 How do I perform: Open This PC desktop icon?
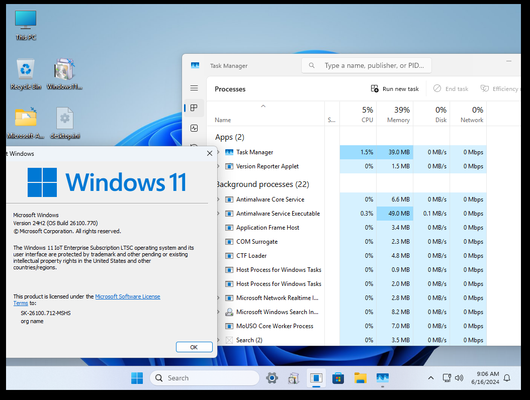pos(26,25)
